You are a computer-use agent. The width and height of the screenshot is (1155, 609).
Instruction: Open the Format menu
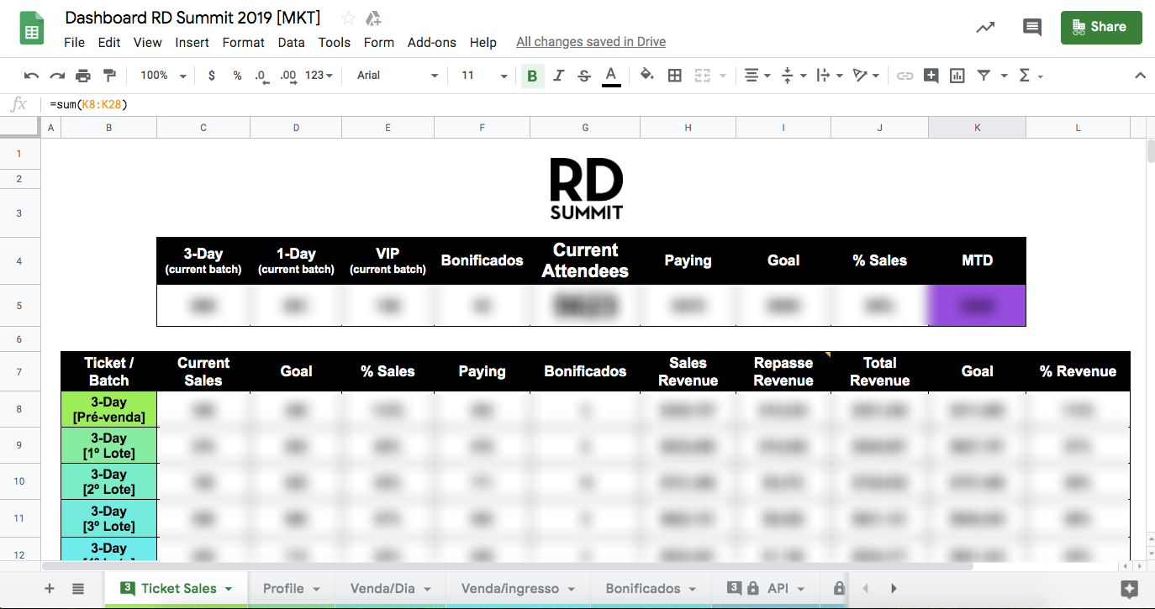click(x=244, y=42)
